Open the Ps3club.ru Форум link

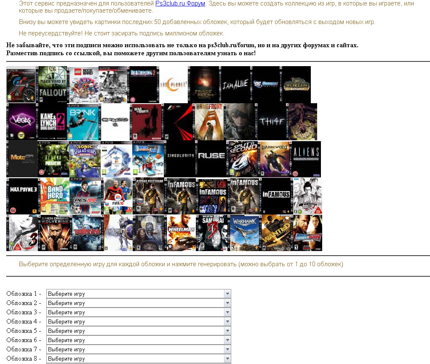point(180,3)
